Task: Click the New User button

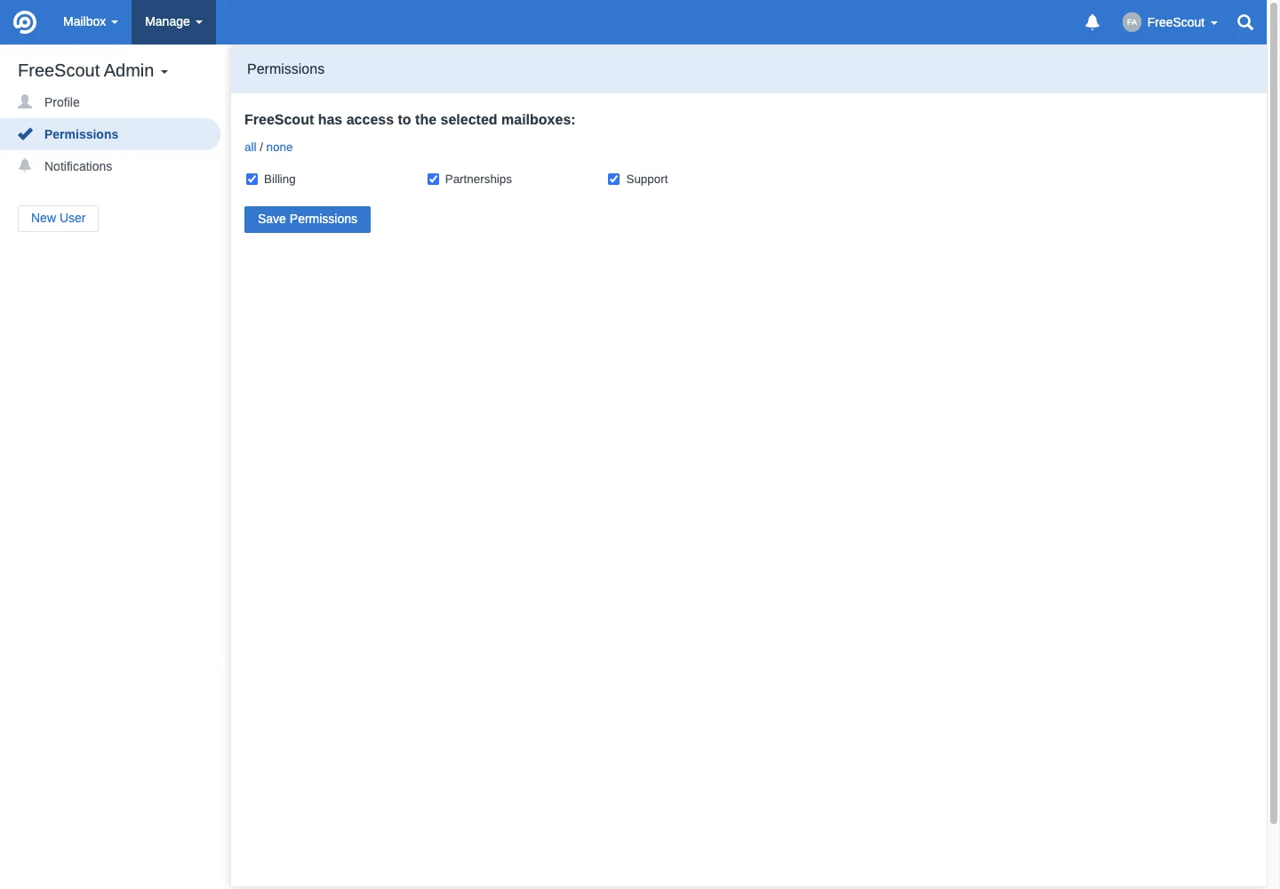Action: (59, 218)
